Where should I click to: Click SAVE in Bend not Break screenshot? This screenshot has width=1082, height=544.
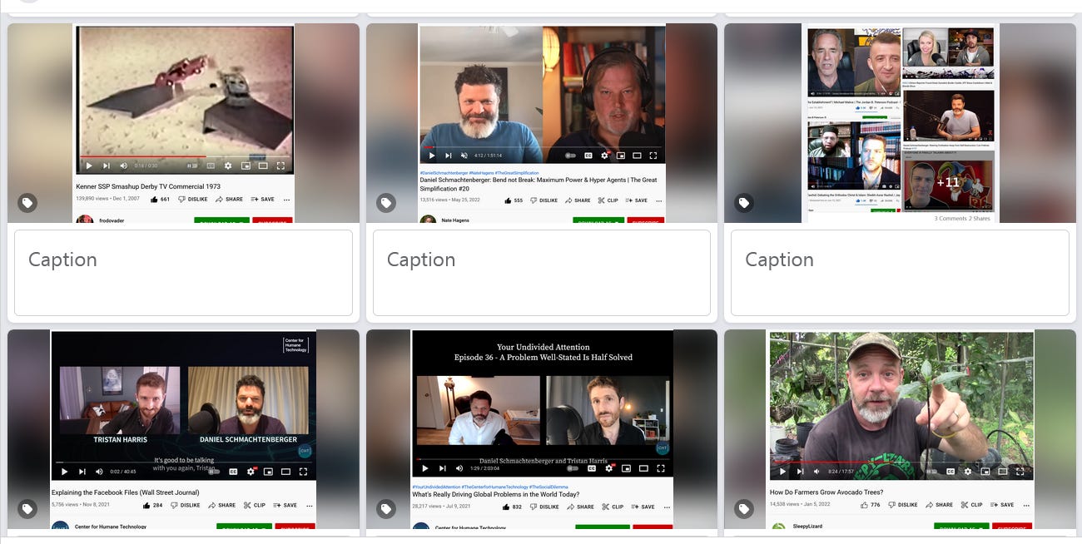pyautogui.click(x=635, y=200)
